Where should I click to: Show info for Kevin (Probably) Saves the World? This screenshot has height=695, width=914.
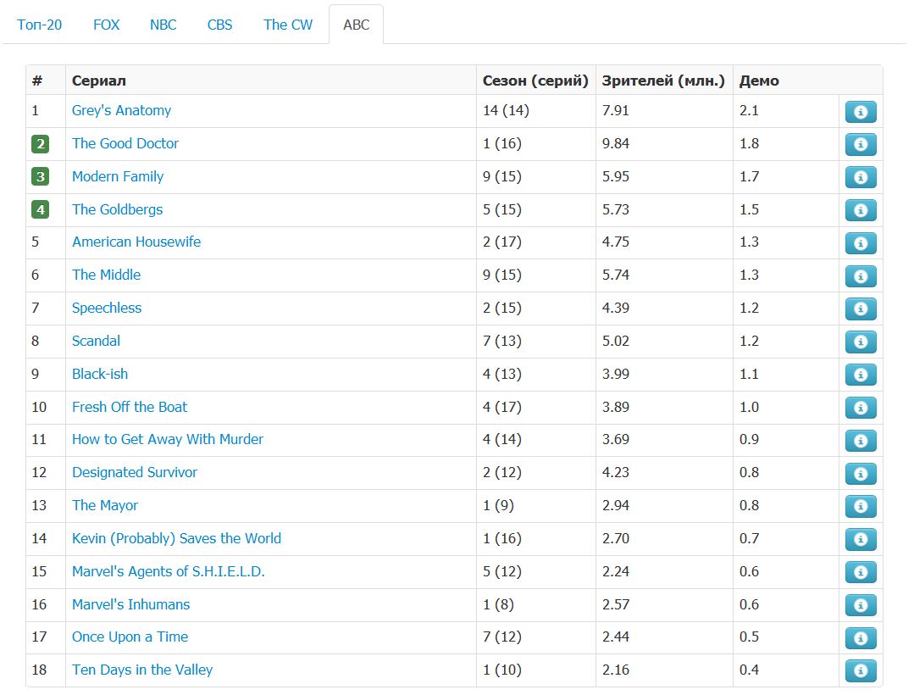click(861, 539)
